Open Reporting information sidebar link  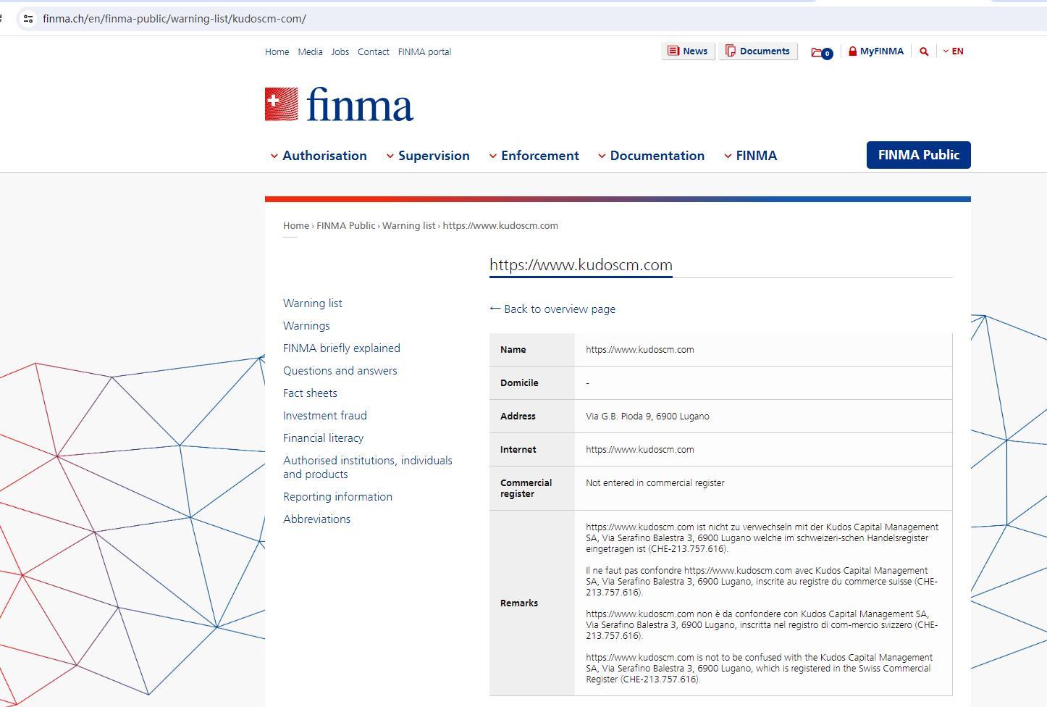(337, 497)
